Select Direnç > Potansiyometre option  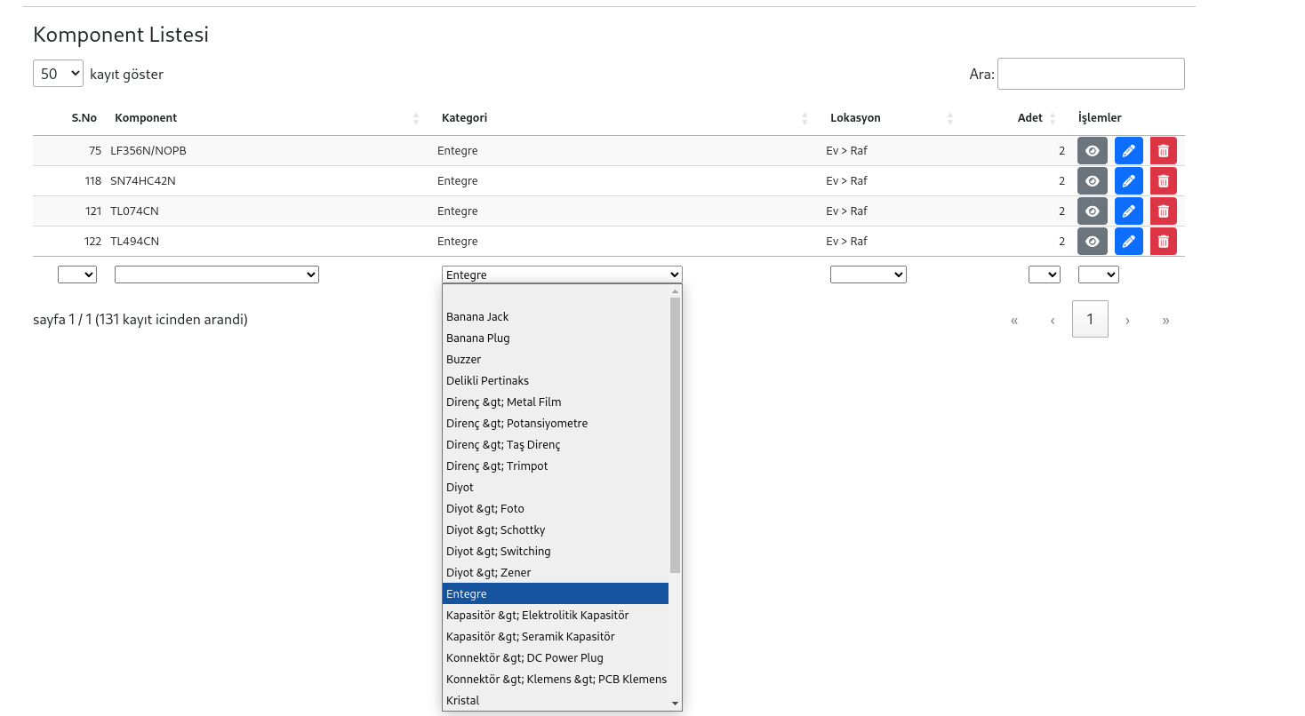tap(556, 424)
